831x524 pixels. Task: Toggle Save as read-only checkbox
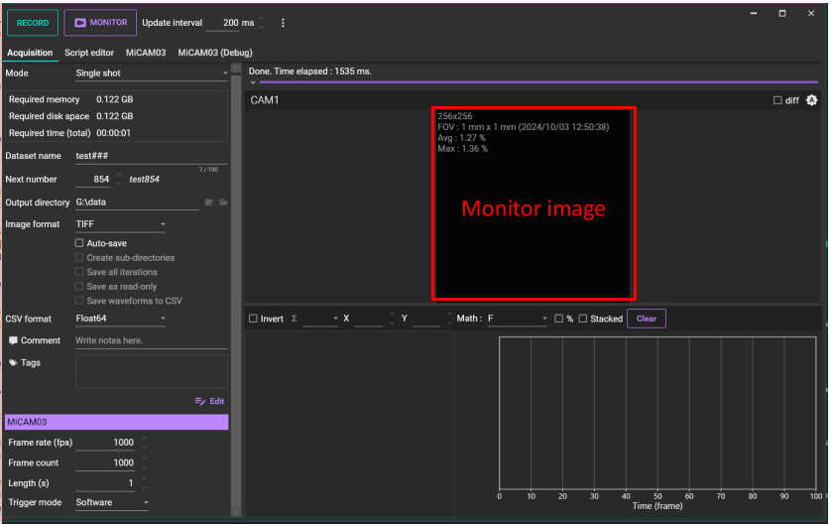(x=79, y=286)
